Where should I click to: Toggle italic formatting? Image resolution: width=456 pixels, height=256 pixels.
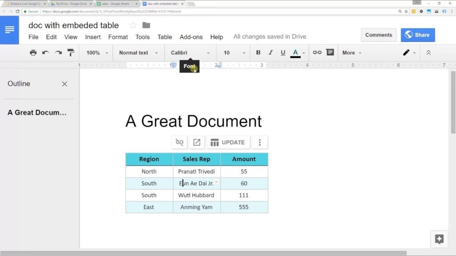click(270, 52)
